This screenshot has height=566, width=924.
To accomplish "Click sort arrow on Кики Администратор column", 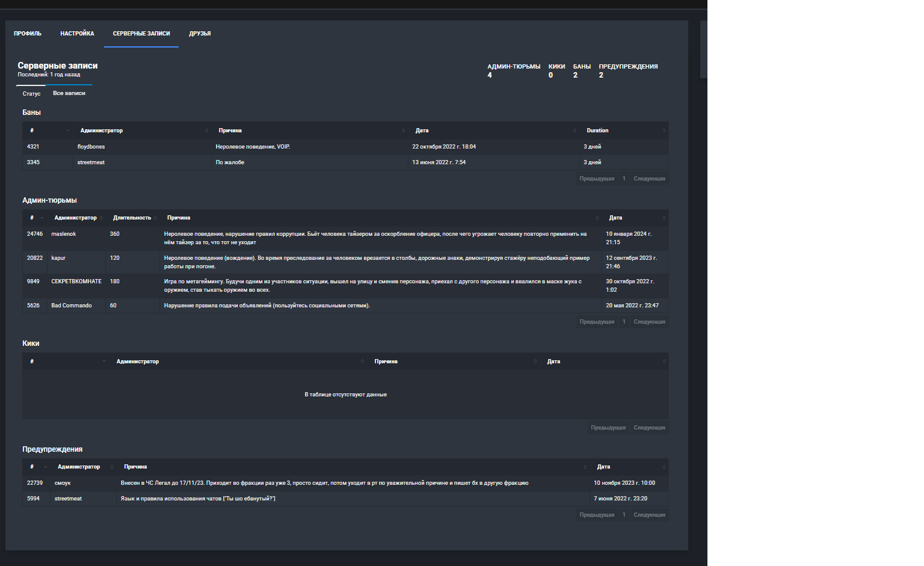I will [362, 361].
